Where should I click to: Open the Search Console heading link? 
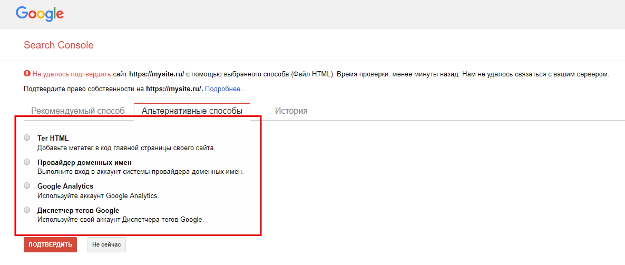coord(58,45)
